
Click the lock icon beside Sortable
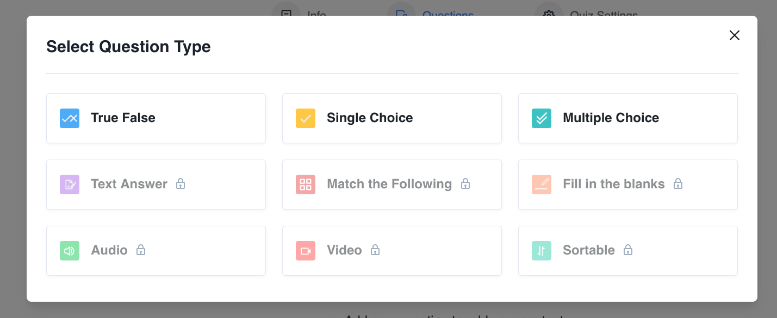click(628, 250)
